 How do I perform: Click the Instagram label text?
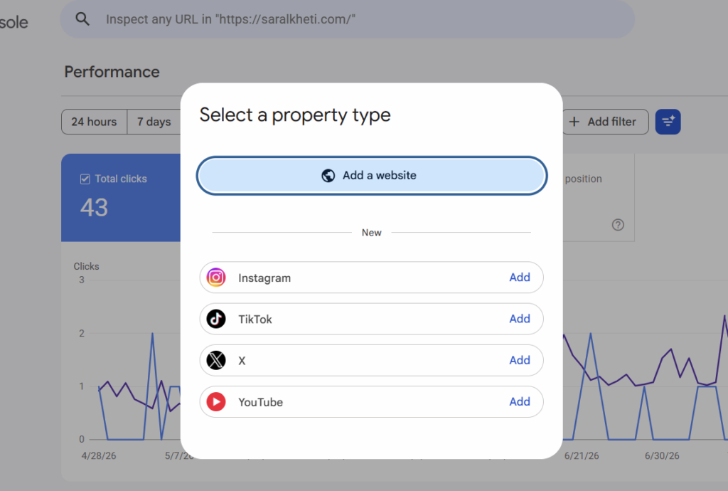pos(264,278)
